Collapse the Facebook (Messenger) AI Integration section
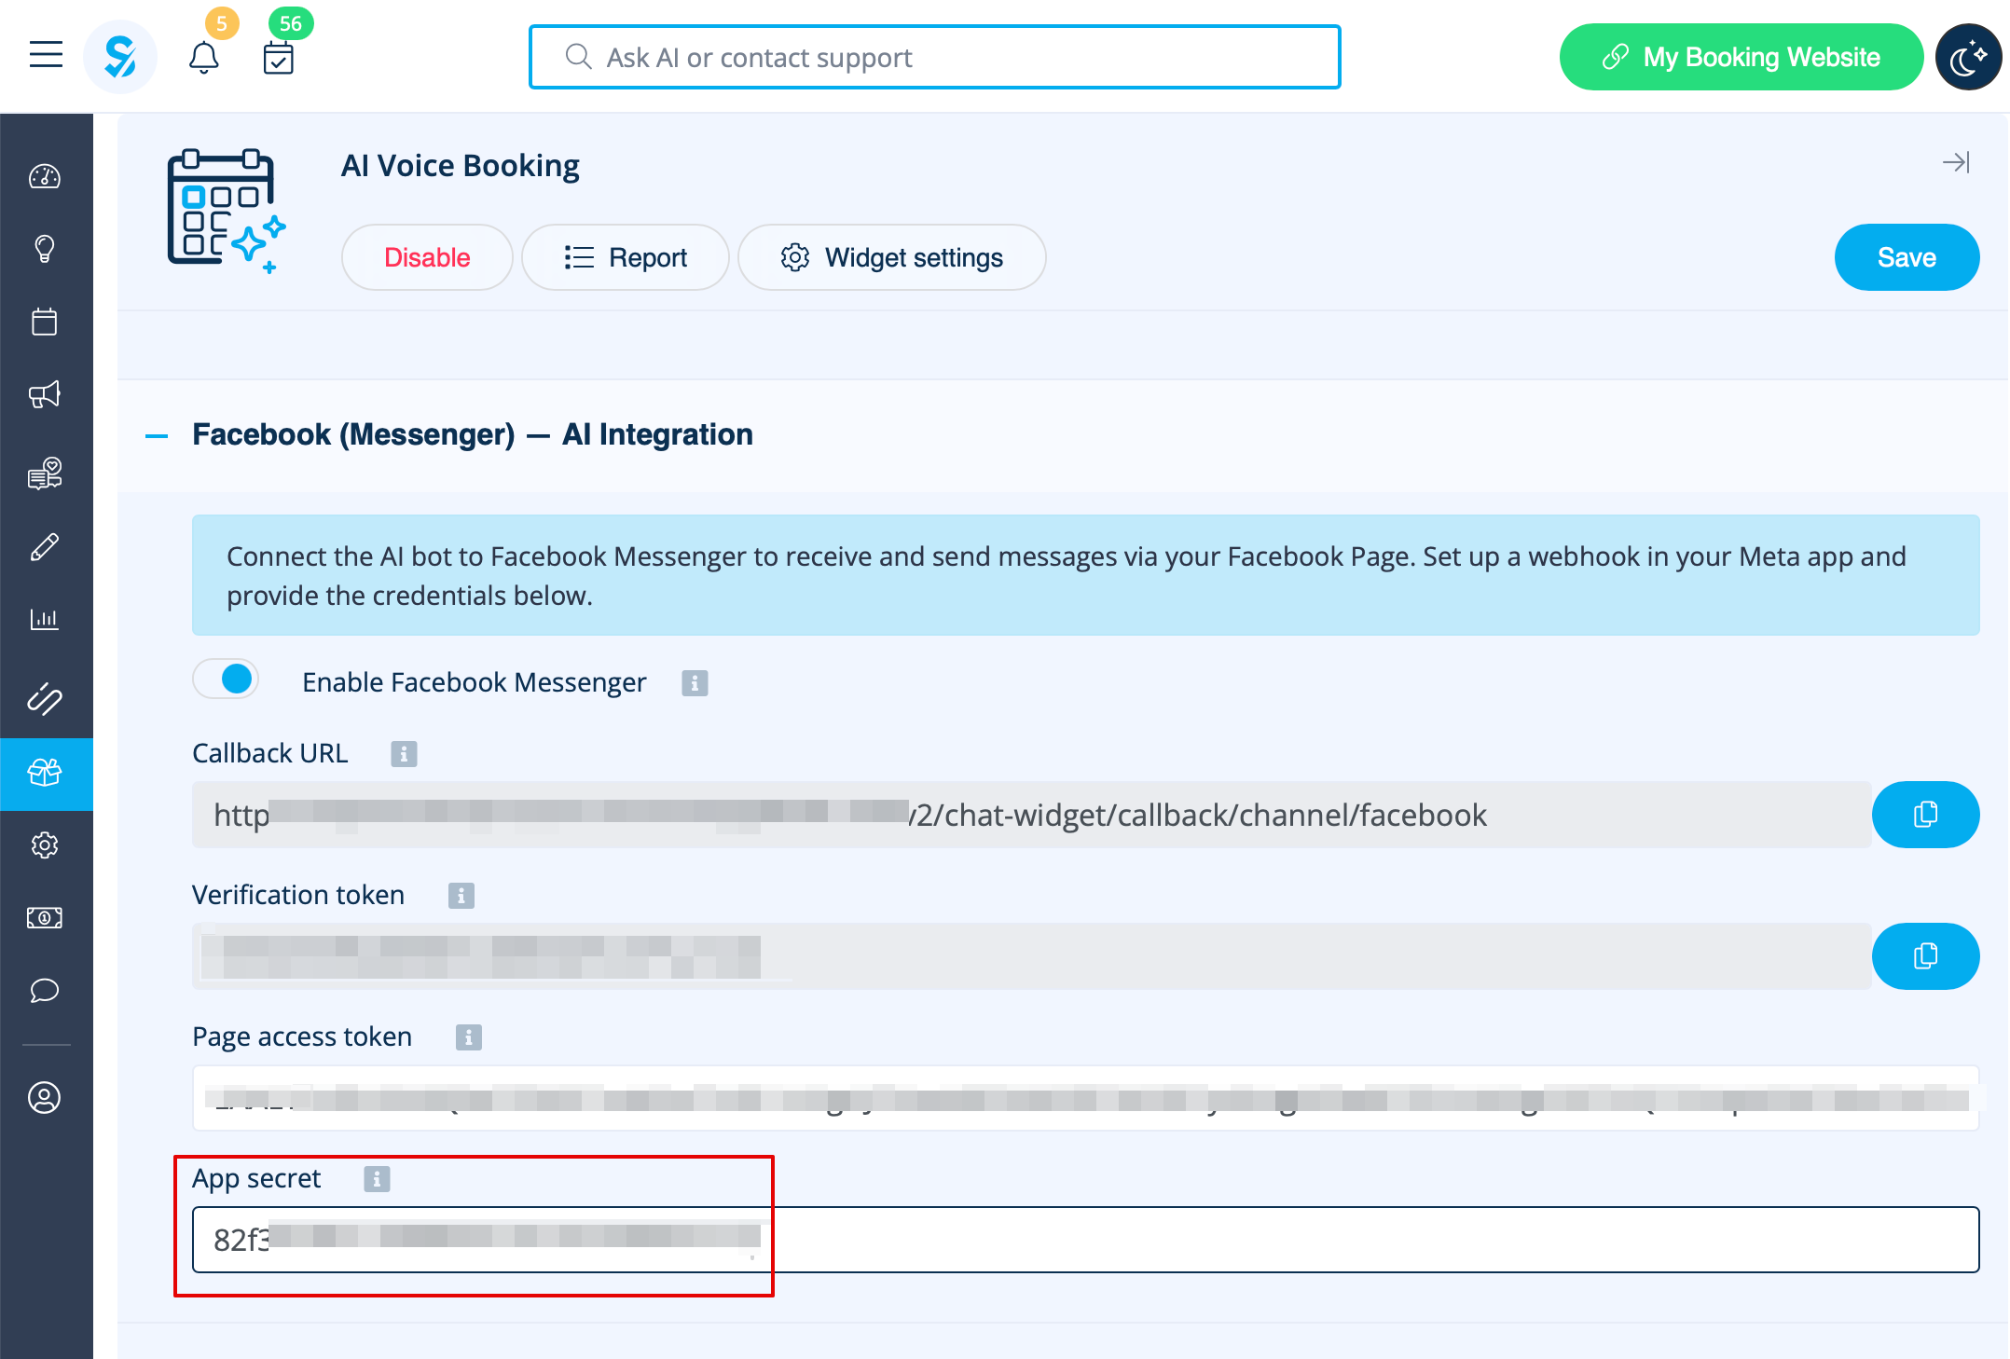The width and height of the screenshot is (2010, 1359). (x=157, y=435)
